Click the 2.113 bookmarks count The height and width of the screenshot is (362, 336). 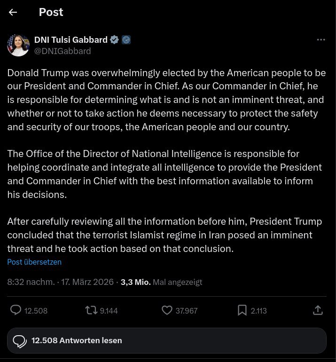pyautogui.click(x=259, y=311)
